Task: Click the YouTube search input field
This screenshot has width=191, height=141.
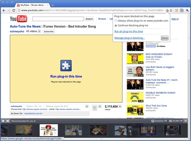Action: (58, 19)
